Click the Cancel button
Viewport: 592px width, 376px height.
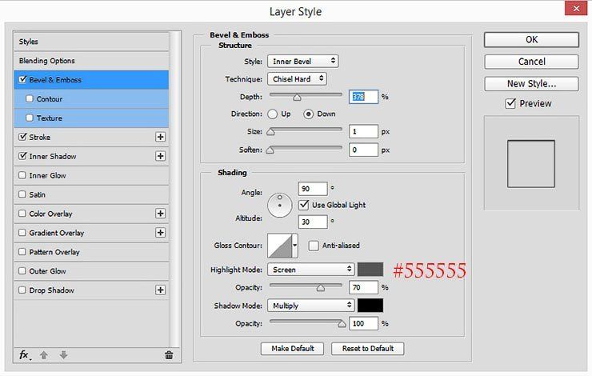531,62
